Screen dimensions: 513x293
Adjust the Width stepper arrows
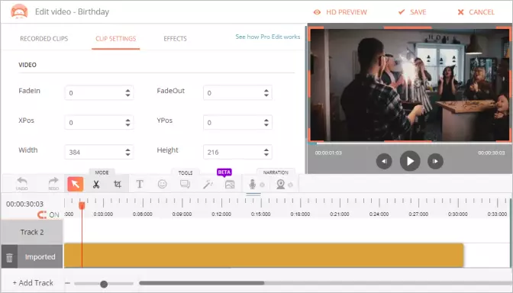pos(127,152)
